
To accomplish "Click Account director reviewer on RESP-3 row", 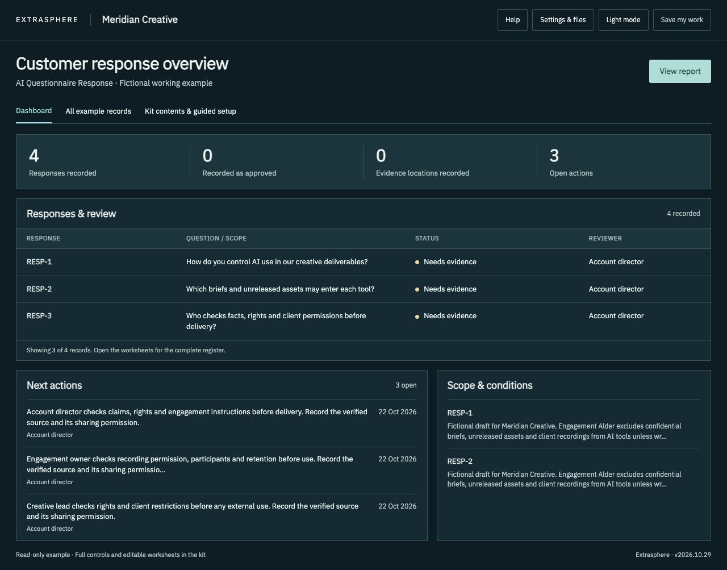I will (x=616, y=316).
